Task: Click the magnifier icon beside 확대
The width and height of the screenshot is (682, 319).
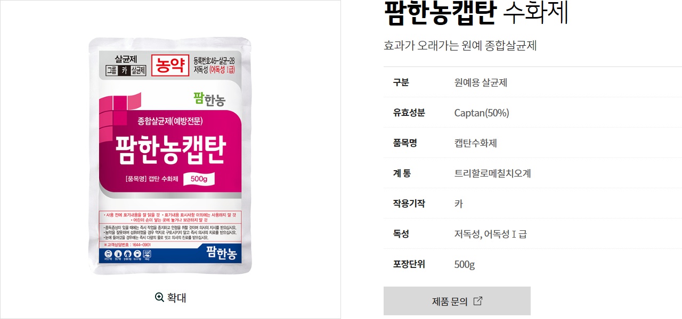Action: [x=159, y=297]
